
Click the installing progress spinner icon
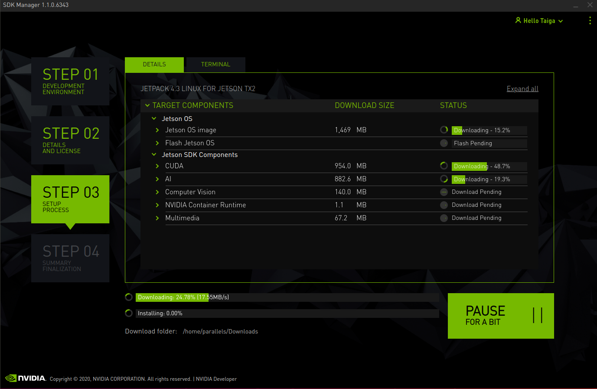(129, 313)
